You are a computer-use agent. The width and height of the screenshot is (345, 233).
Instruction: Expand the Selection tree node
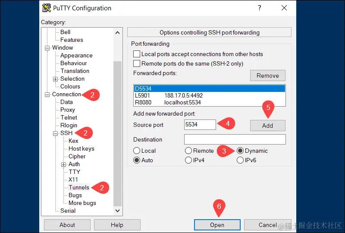[56, 79]
